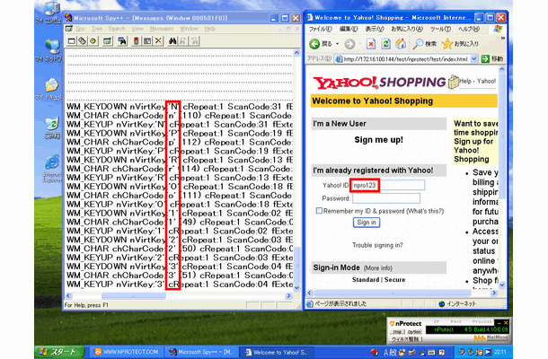Click the Processes toolbar icon in Spy++
This screenshot has height=359, width=548.
[x=82, y=41]
